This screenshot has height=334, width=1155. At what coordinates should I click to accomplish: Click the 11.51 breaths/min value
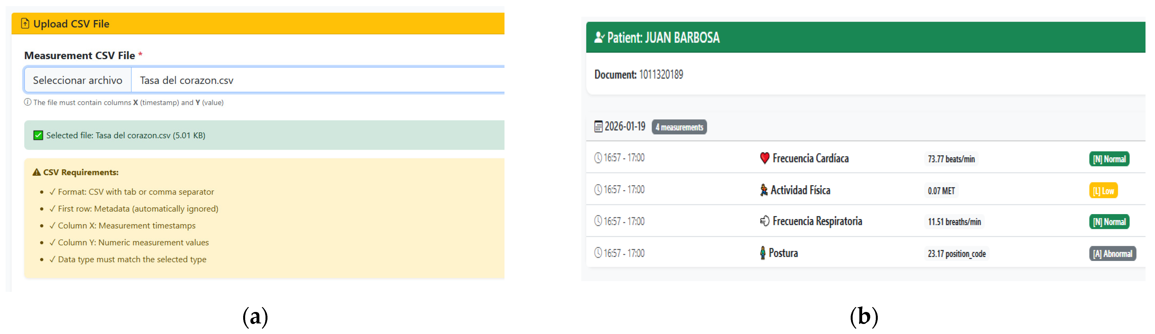click(x=954, y=222)
